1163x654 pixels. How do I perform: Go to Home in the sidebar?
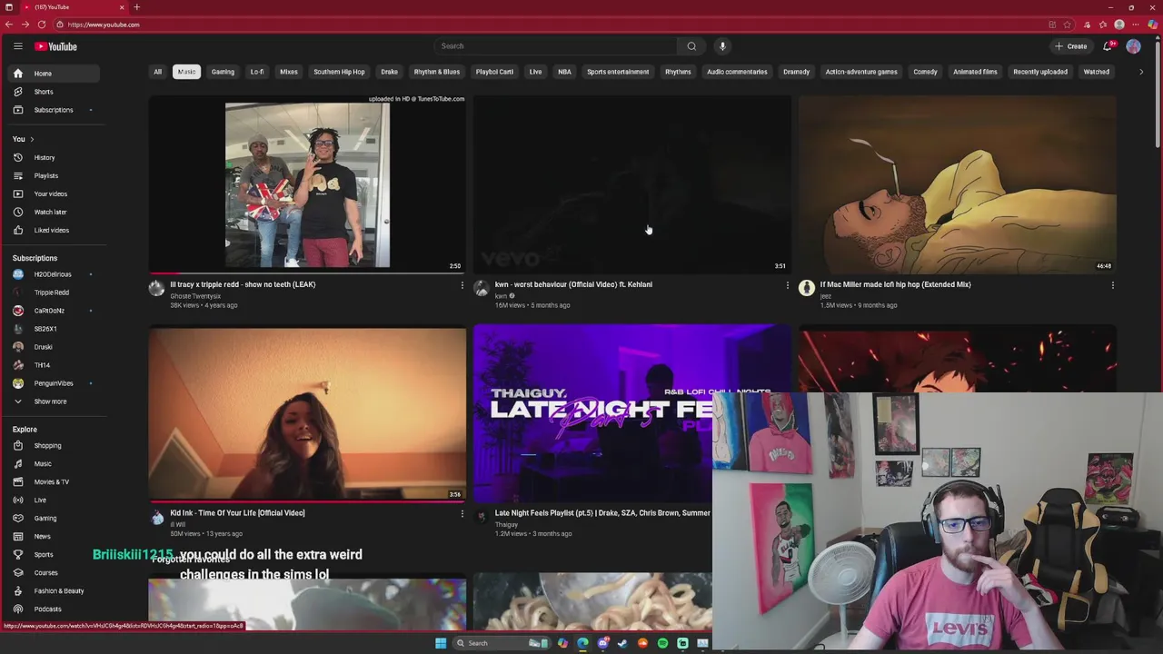click(x=53, y=74)
